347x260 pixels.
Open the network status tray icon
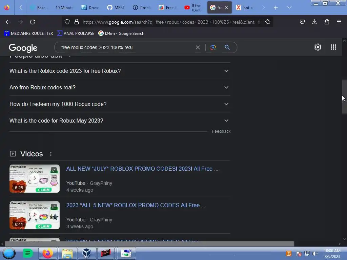click(x=307, y=254)
